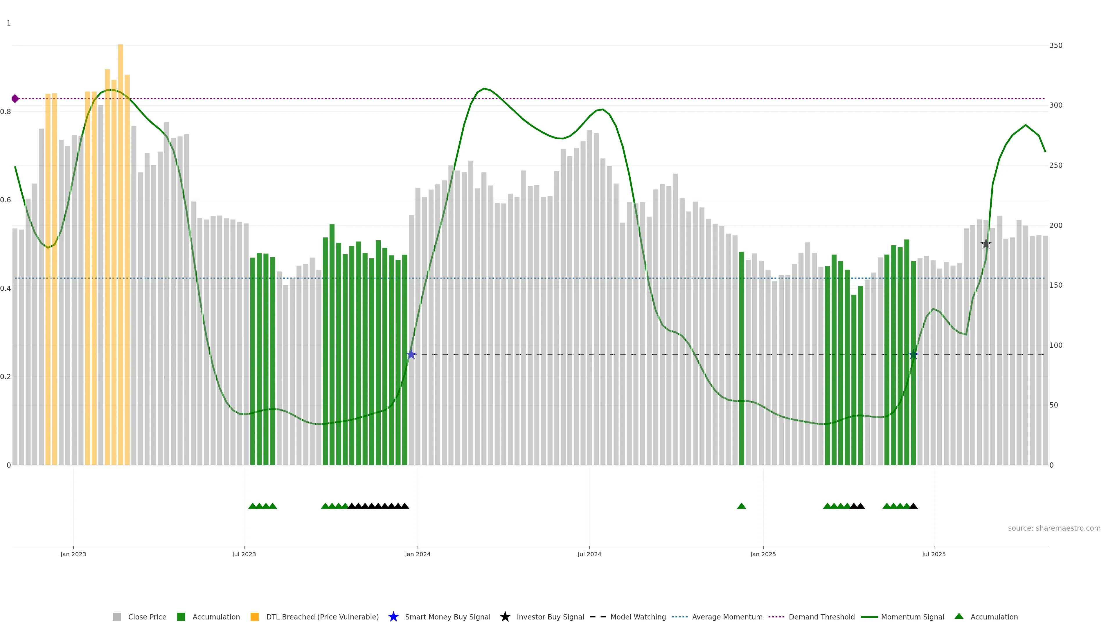Click the blue star marker near Jan 2024
This screenshot has width=1115, height=627.
pyautogui.click(x=411, y=354)
